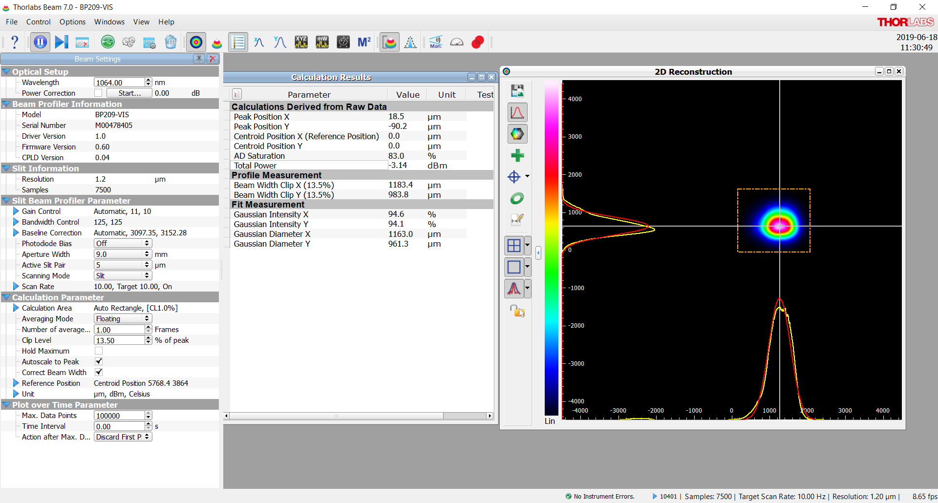Click the Start... power correction button
938x503 pixels.
[x=129, y=93]
